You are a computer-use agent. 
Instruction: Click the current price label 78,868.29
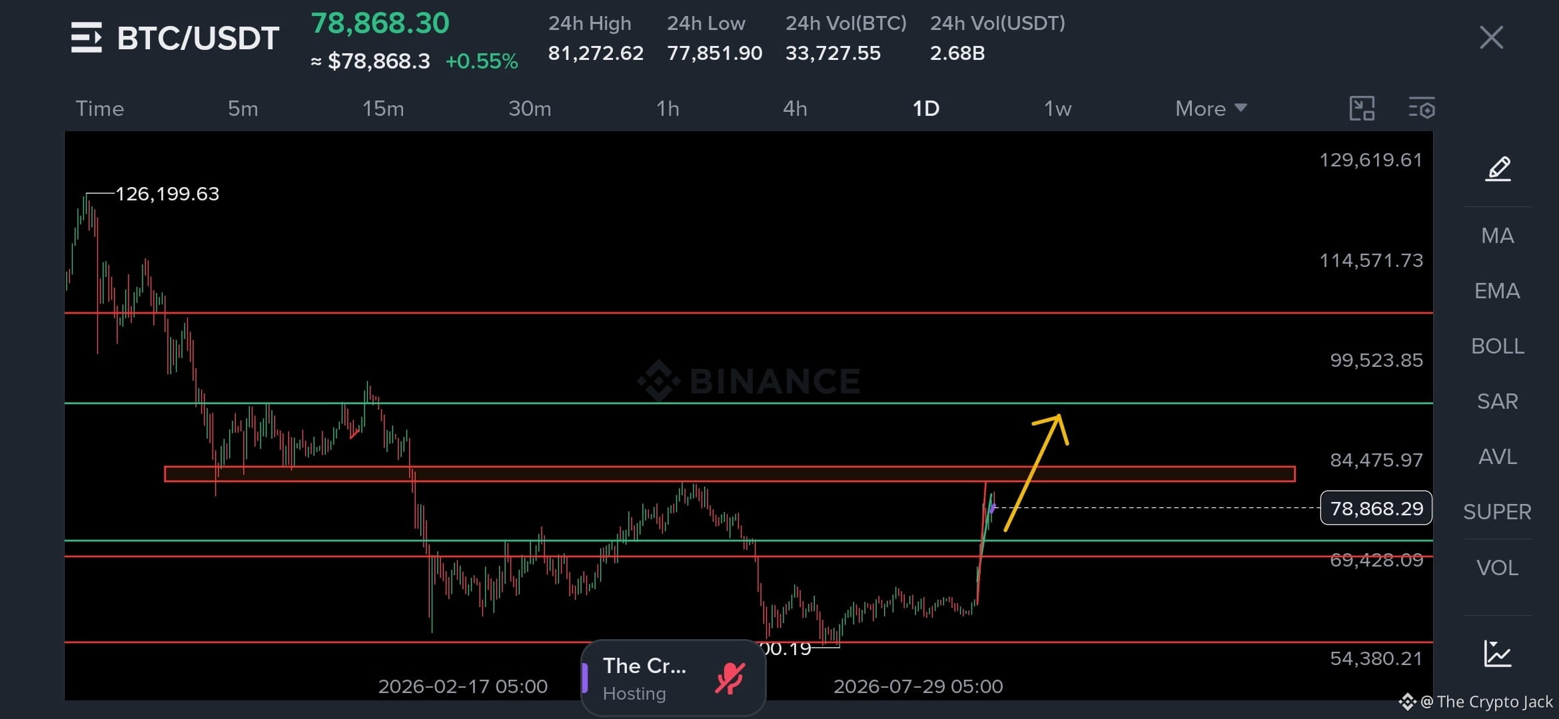(1376, 509)
